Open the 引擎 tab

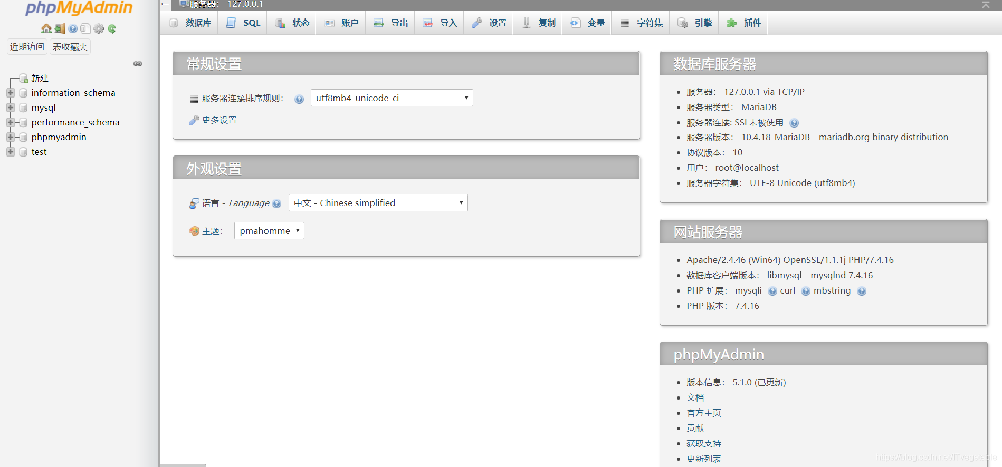(x=694, y=23)
